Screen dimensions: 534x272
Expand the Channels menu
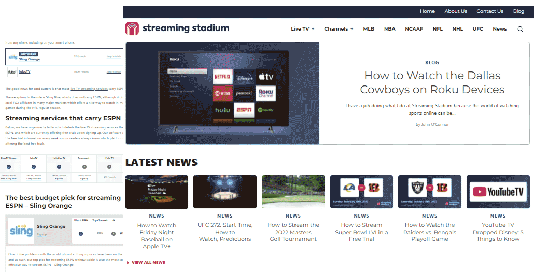click(339, 29)
